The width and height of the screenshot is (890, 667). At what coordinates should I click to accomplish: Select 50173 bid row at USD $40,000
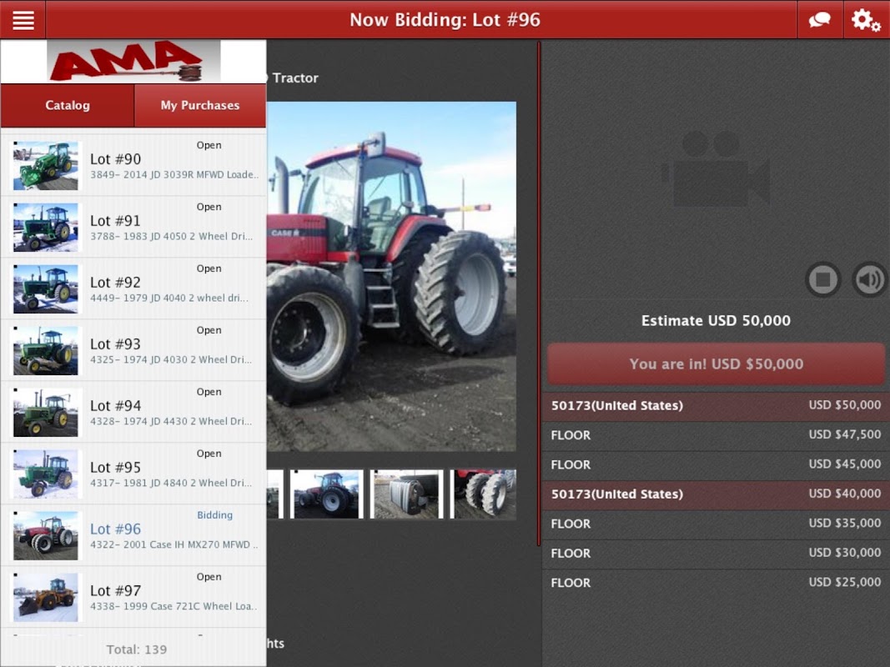coord(716,494)
